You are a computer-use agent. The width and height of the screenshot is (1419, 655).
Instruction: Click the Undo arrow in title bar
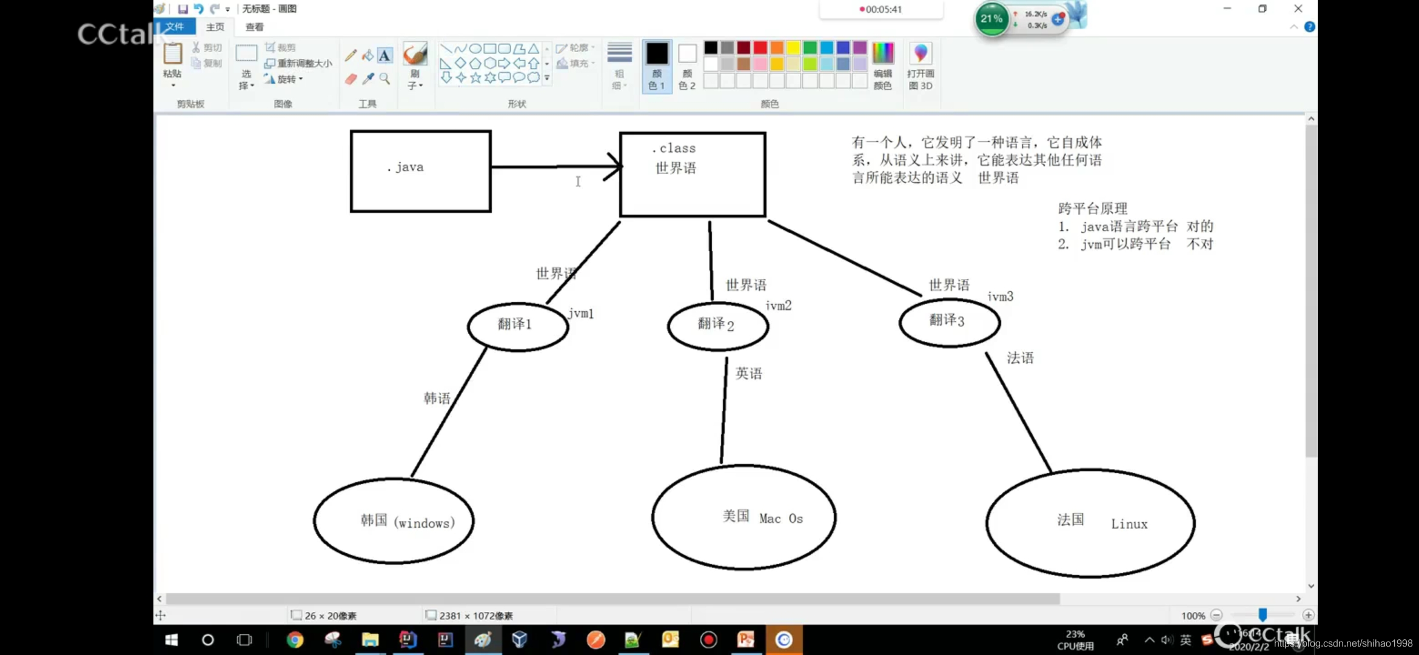tap(198, 9)
